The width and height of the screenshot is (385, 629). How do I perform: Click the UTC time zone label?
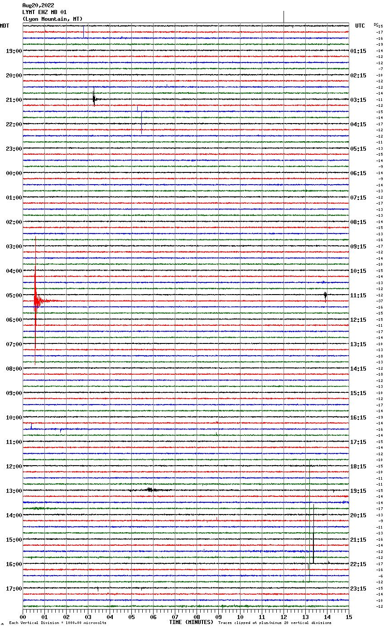tap(360, 26)
